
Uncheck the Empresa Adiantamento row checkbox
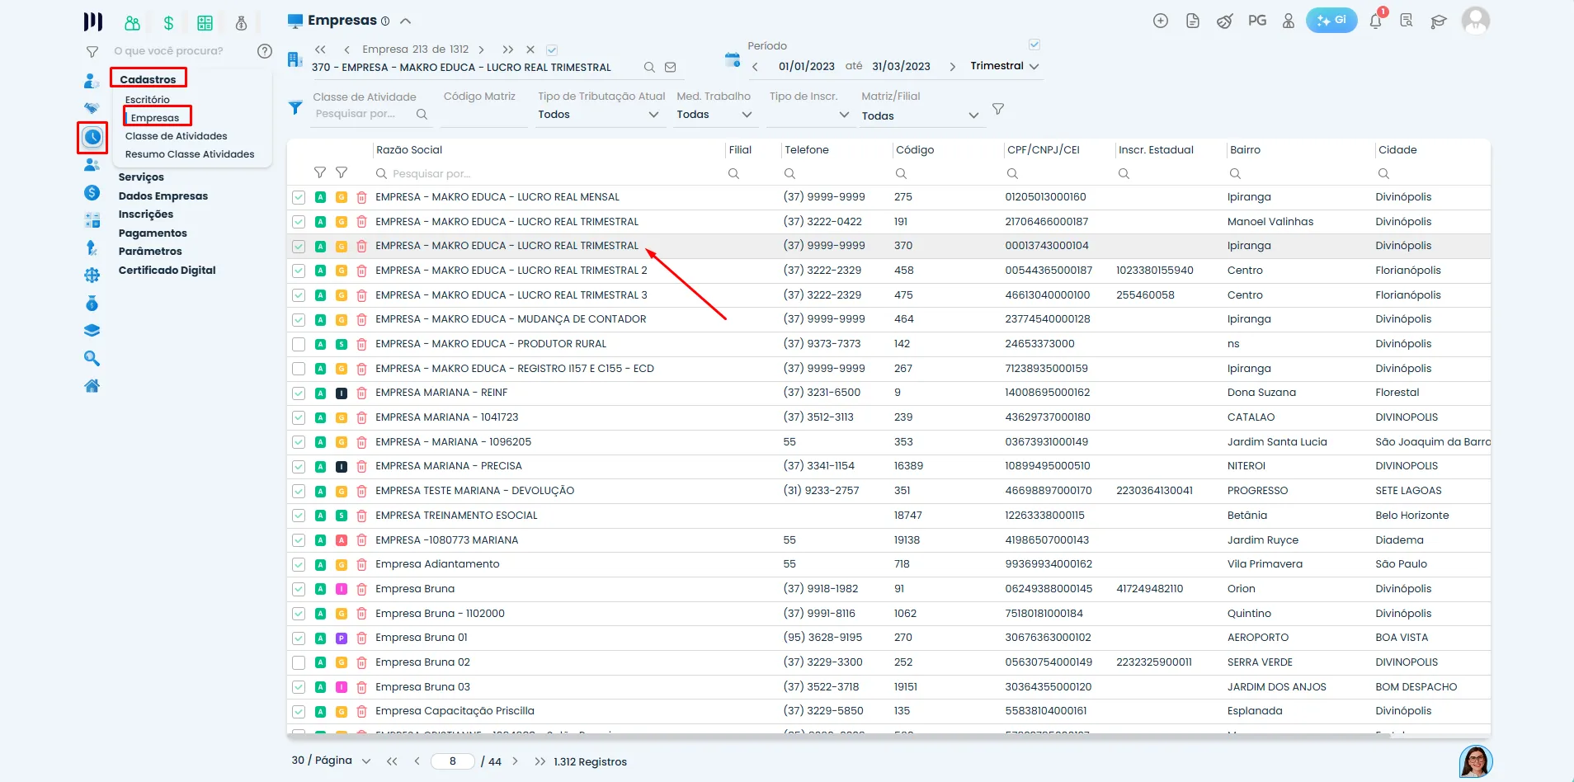pos(299,565)
